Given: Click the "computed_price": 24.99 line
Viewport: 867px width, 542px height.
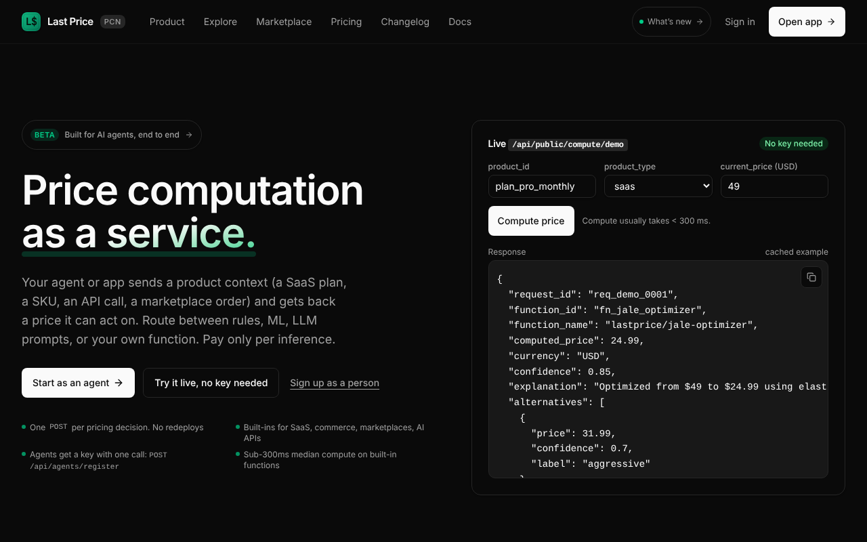Looking at the screenshot, I should (x=576, y=341).
